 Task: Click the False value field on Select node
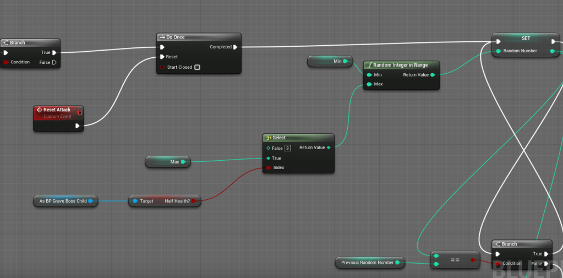(287, 148)
